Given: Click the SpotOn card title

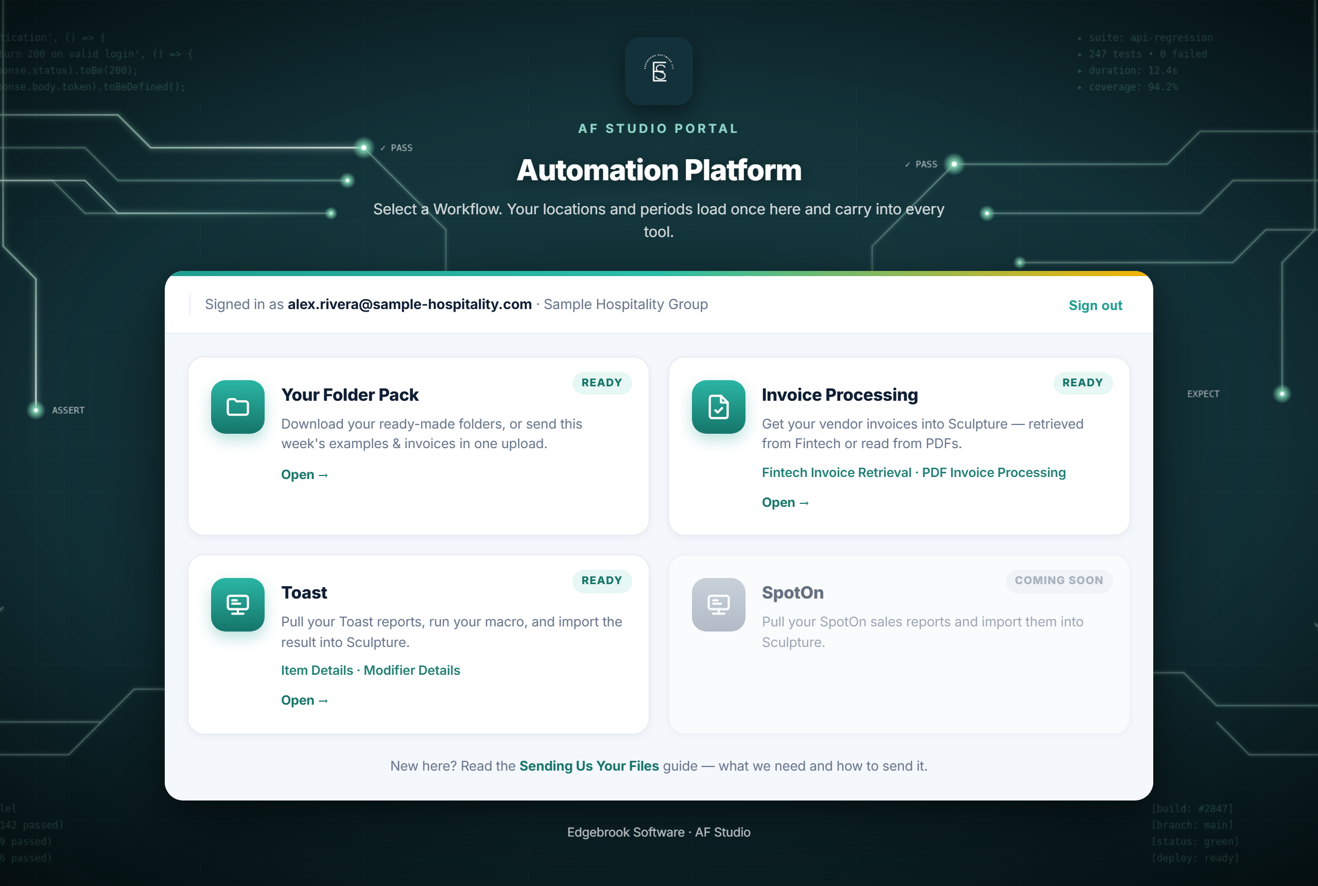Looking at the screenshot, I should click(792, 592).
